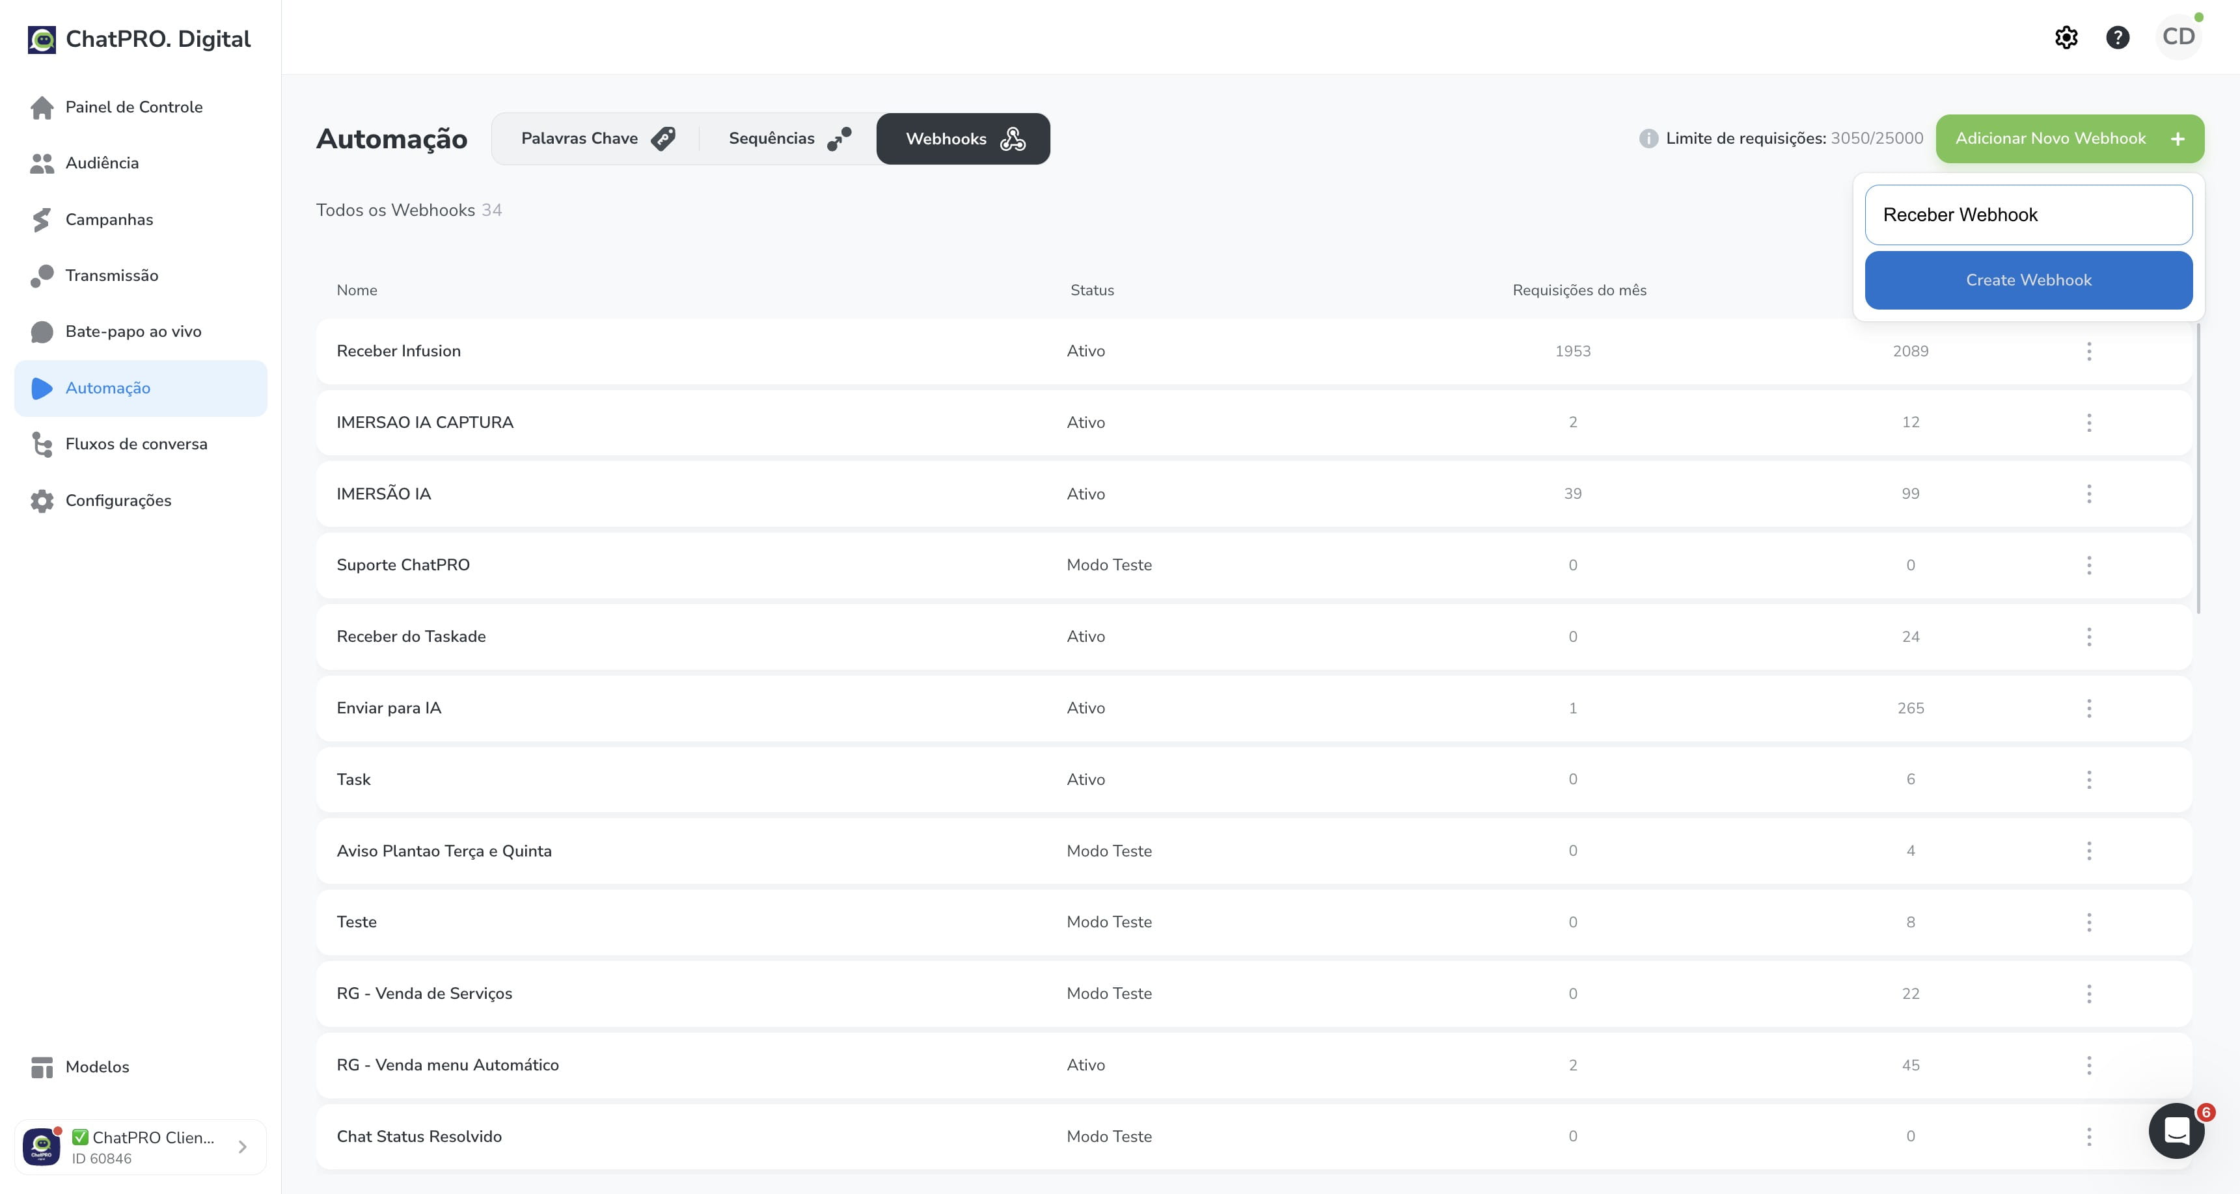Open the Enviar para IA webhook

click(1253, 708)
